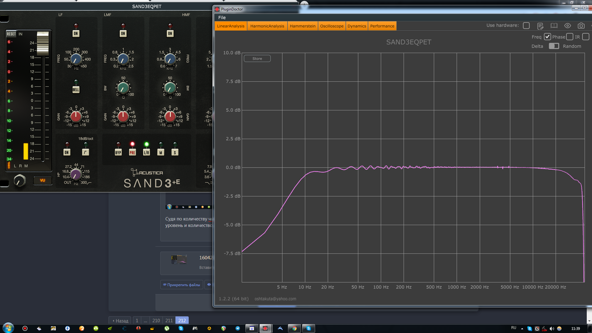Click the LMF frequency knob

(123, 59)
